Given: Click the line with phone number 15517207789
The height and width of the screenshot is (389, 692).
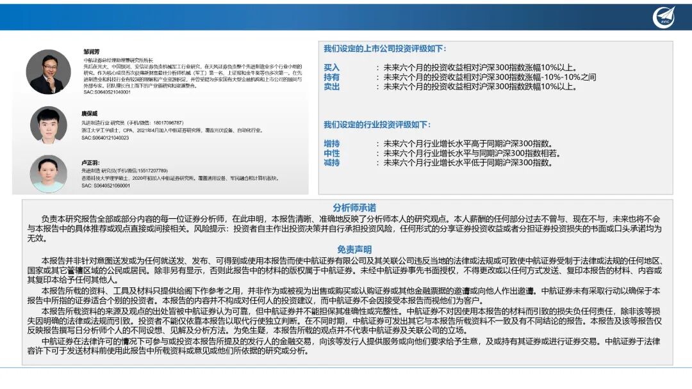Looking at the screenshot, I should click(x=124, y=170).
